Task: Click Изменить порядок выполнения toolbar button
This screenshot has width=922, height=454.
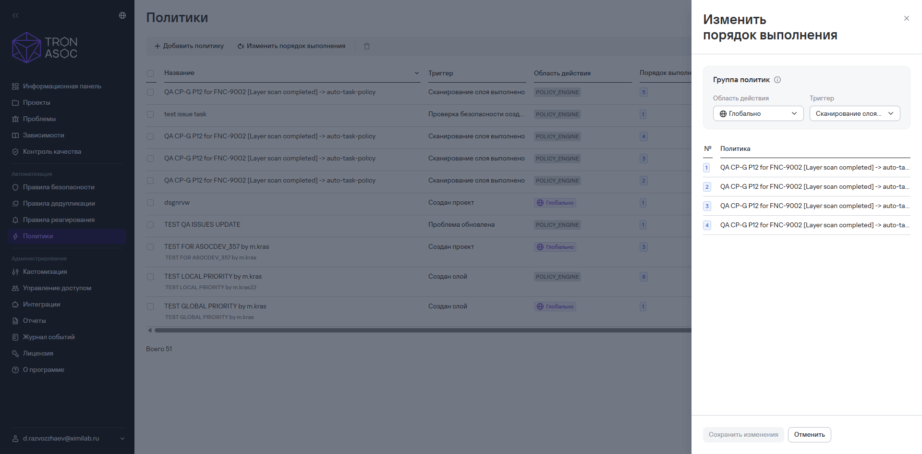Action: [291, 46]
